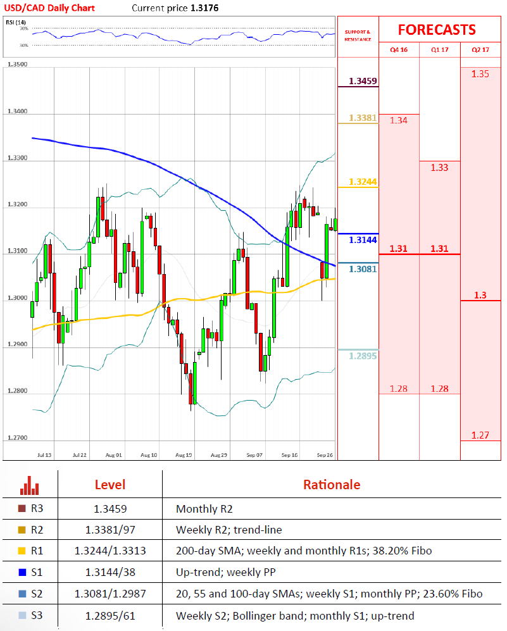Image resolution: width=507 pixels, height=631 pixels.
Task: Click the Rationale column header
Action: tap(332, 485)
